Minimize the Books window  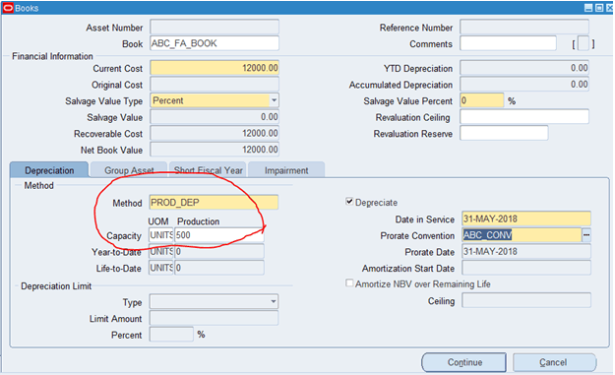[x=588, y=8]
